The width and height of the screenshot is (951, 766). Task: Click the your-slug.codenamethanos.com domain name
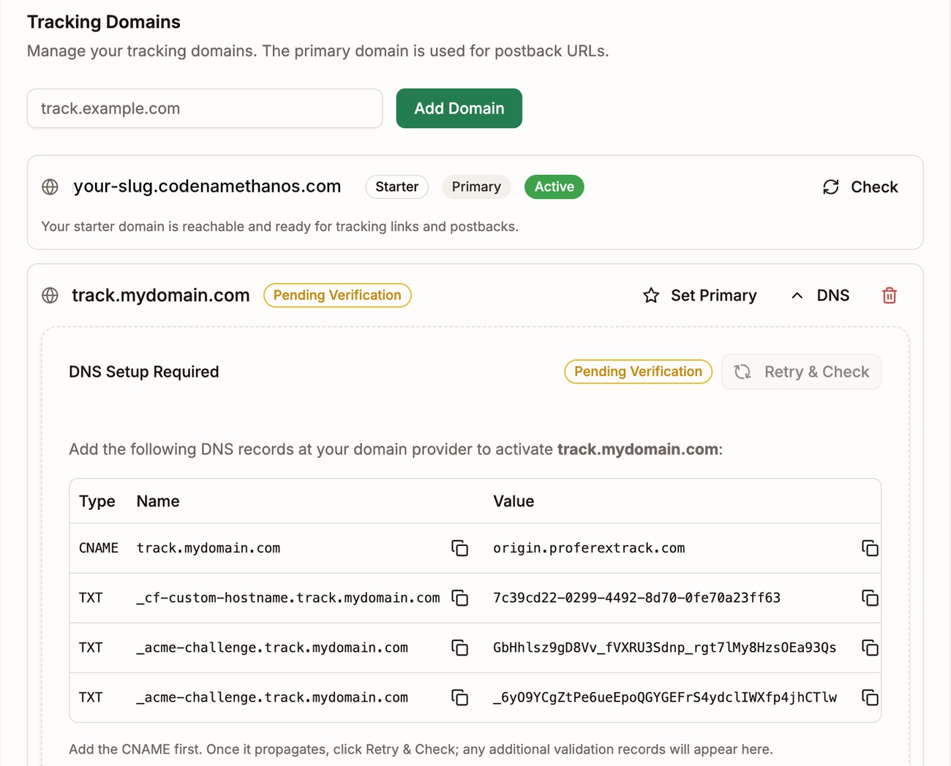point(207,187)
